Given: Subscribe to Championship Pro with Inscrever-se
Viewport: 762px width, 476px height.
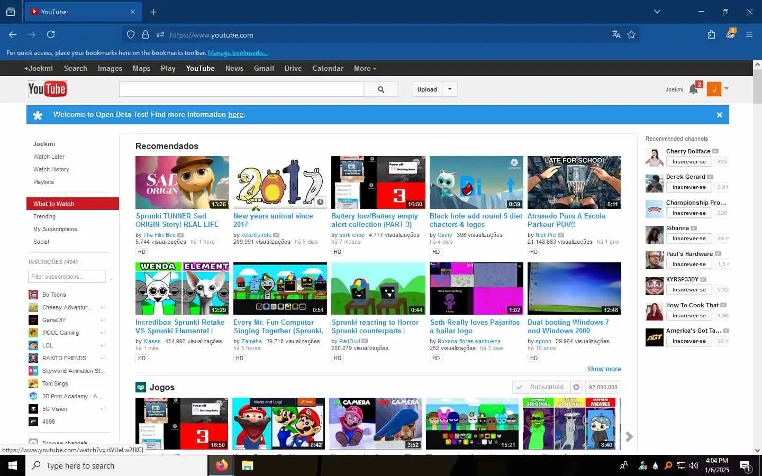Looking at the screenshot, I should point(688,213).
